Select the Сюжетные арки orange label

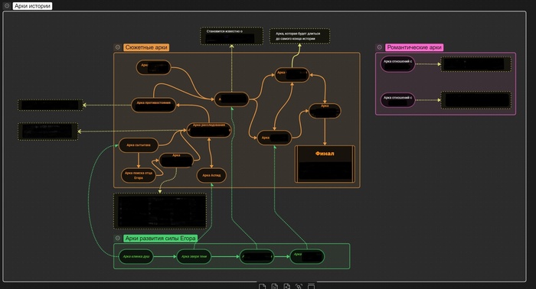pyautogui.click(x=146, y=47)
